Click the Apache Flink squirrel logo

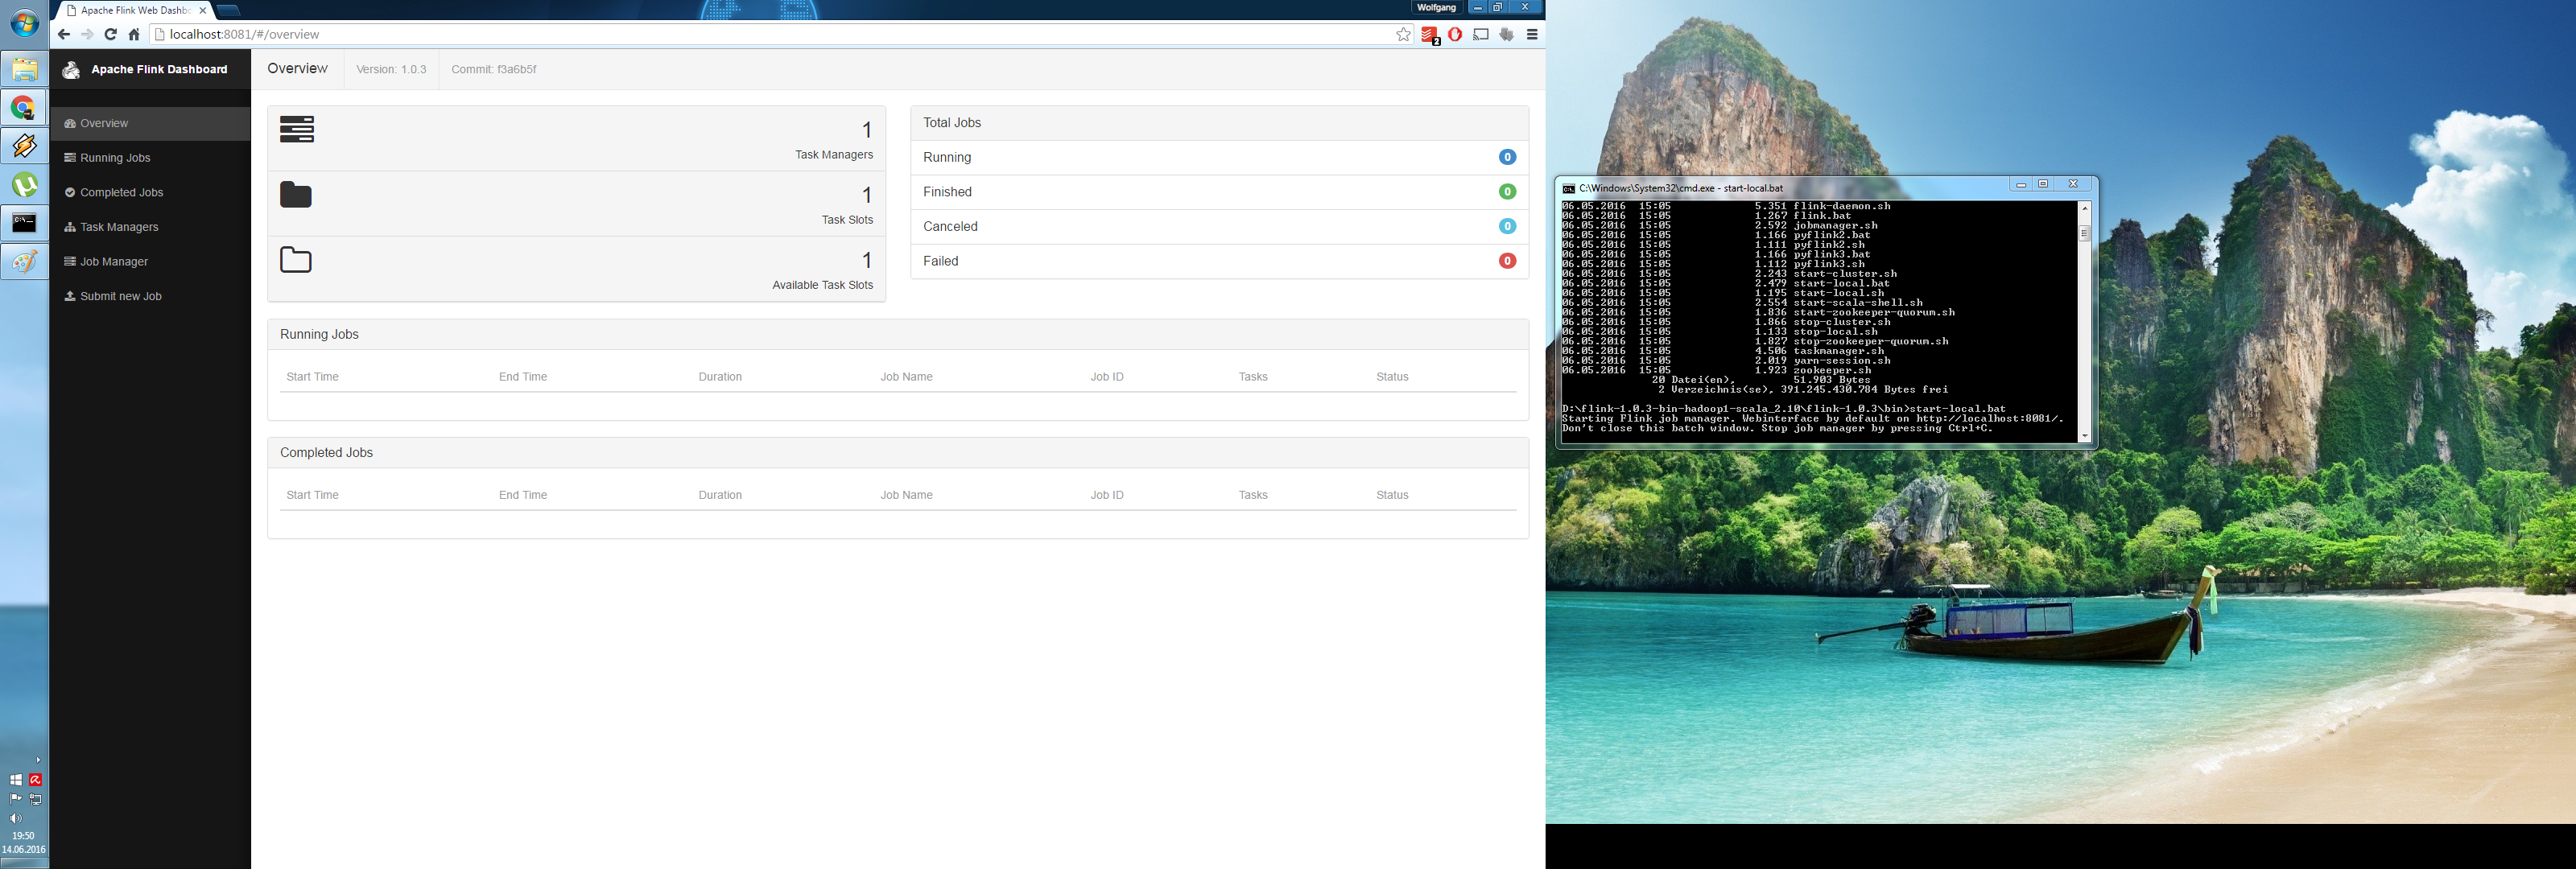click(x=71, y=70)
